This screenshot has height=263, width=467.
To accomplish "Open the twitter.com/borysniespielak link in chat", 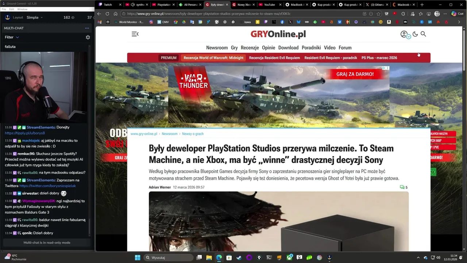I will (x=47, y=186).
